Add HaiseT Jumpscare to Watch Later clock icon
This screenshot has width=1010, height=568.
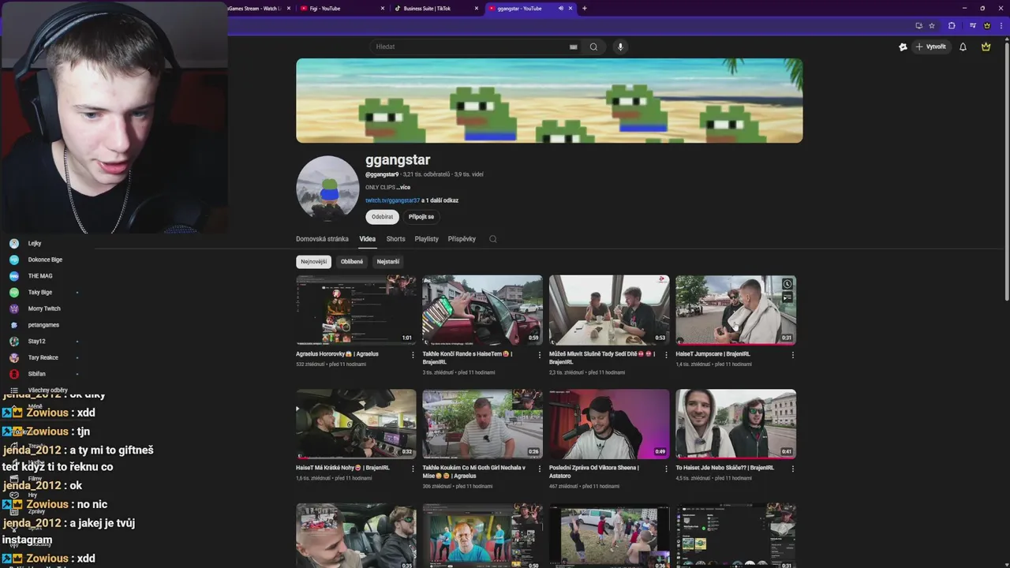coord(787,284)
